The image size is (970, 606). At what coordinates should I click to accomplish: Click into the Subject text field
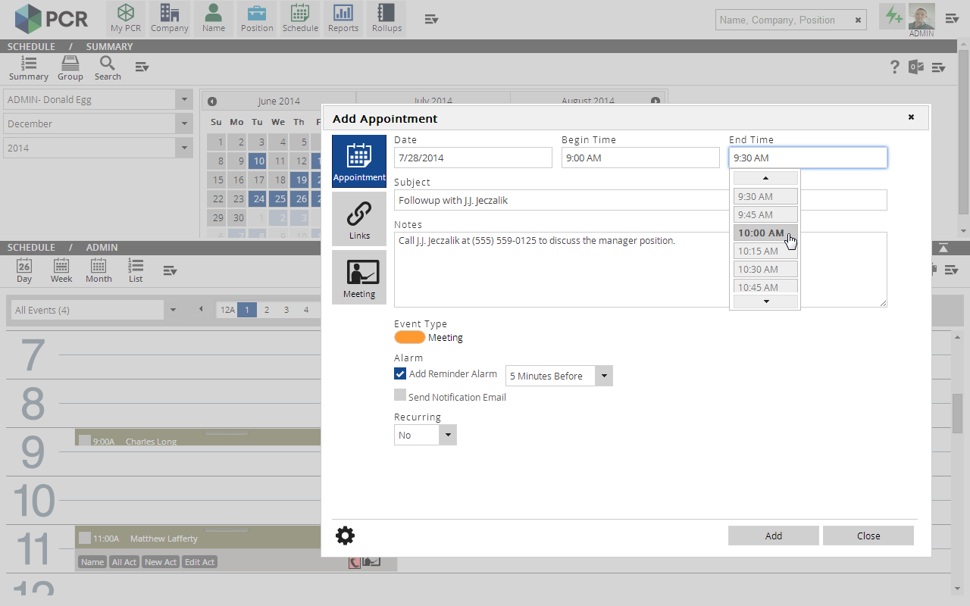[561, 200]
